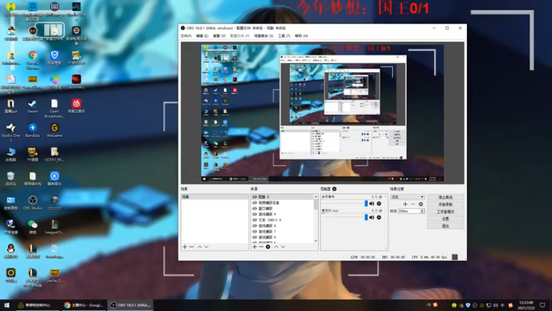
Task: Remove scene using minus icon in Scenes panel
Action: tap(192, 247)
